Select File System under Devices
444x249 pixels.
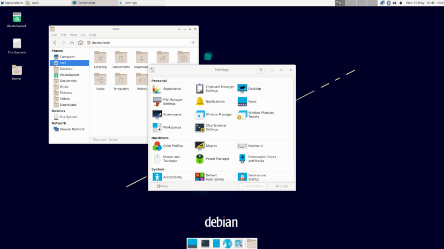[70, 117]
